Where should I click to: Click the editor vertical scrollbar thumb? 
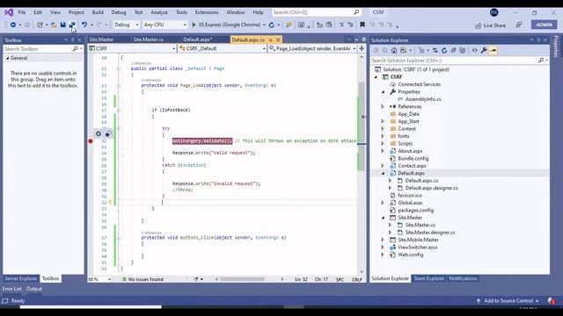point(362,126)
